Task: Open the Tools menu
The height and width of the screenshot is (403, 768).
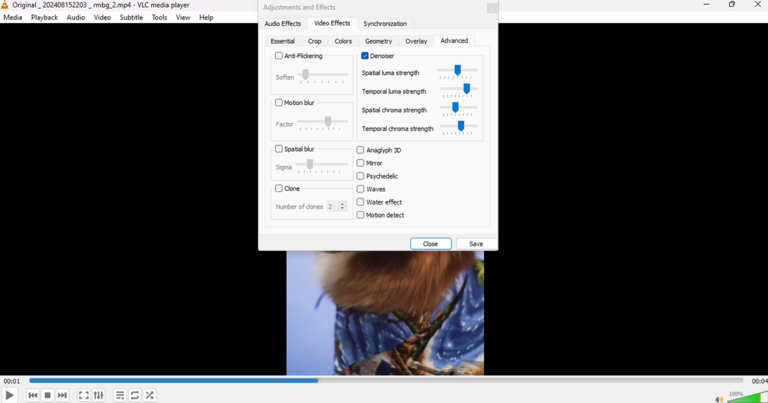Action: click(158, 17)
